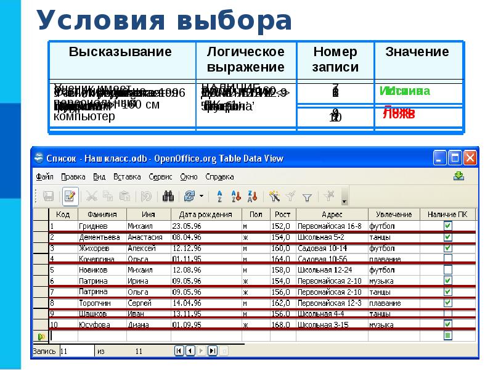This screenshot has width=493, height=370.
Task: Apply AutoFilter using the wand icon
Action: (275, 197)
